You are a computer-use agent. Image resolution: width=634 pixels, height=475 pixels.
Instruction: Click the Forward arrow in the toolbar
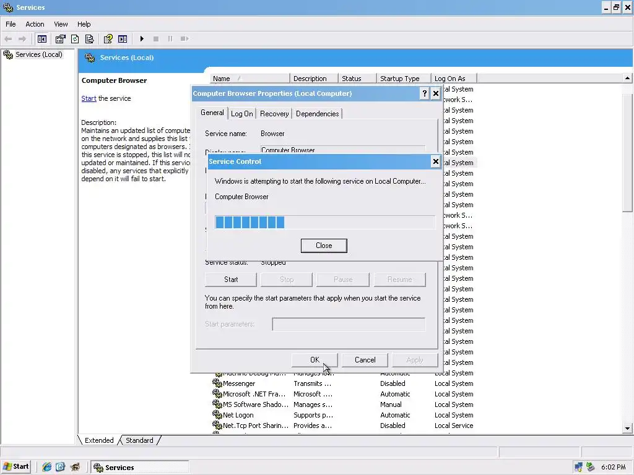pos(22,39)
